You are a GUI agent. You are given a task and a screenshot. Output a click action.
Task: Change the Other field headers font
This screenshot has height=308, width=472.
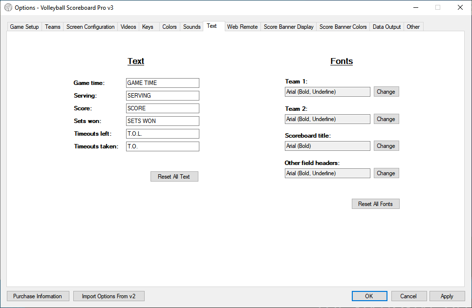pyautogui.click(x=386, y=173)
